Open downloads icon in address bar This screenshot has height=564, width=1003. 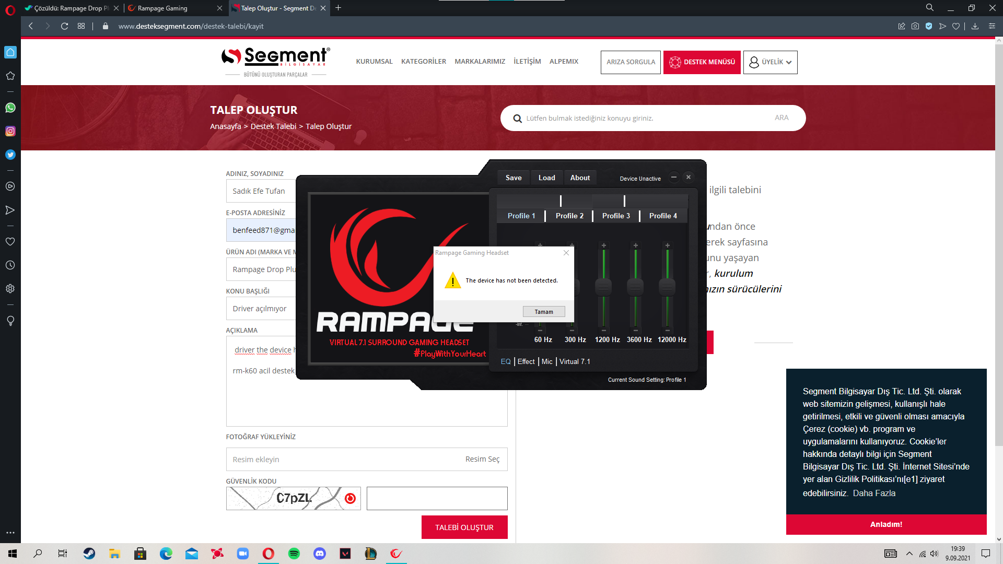pos(975,26)
